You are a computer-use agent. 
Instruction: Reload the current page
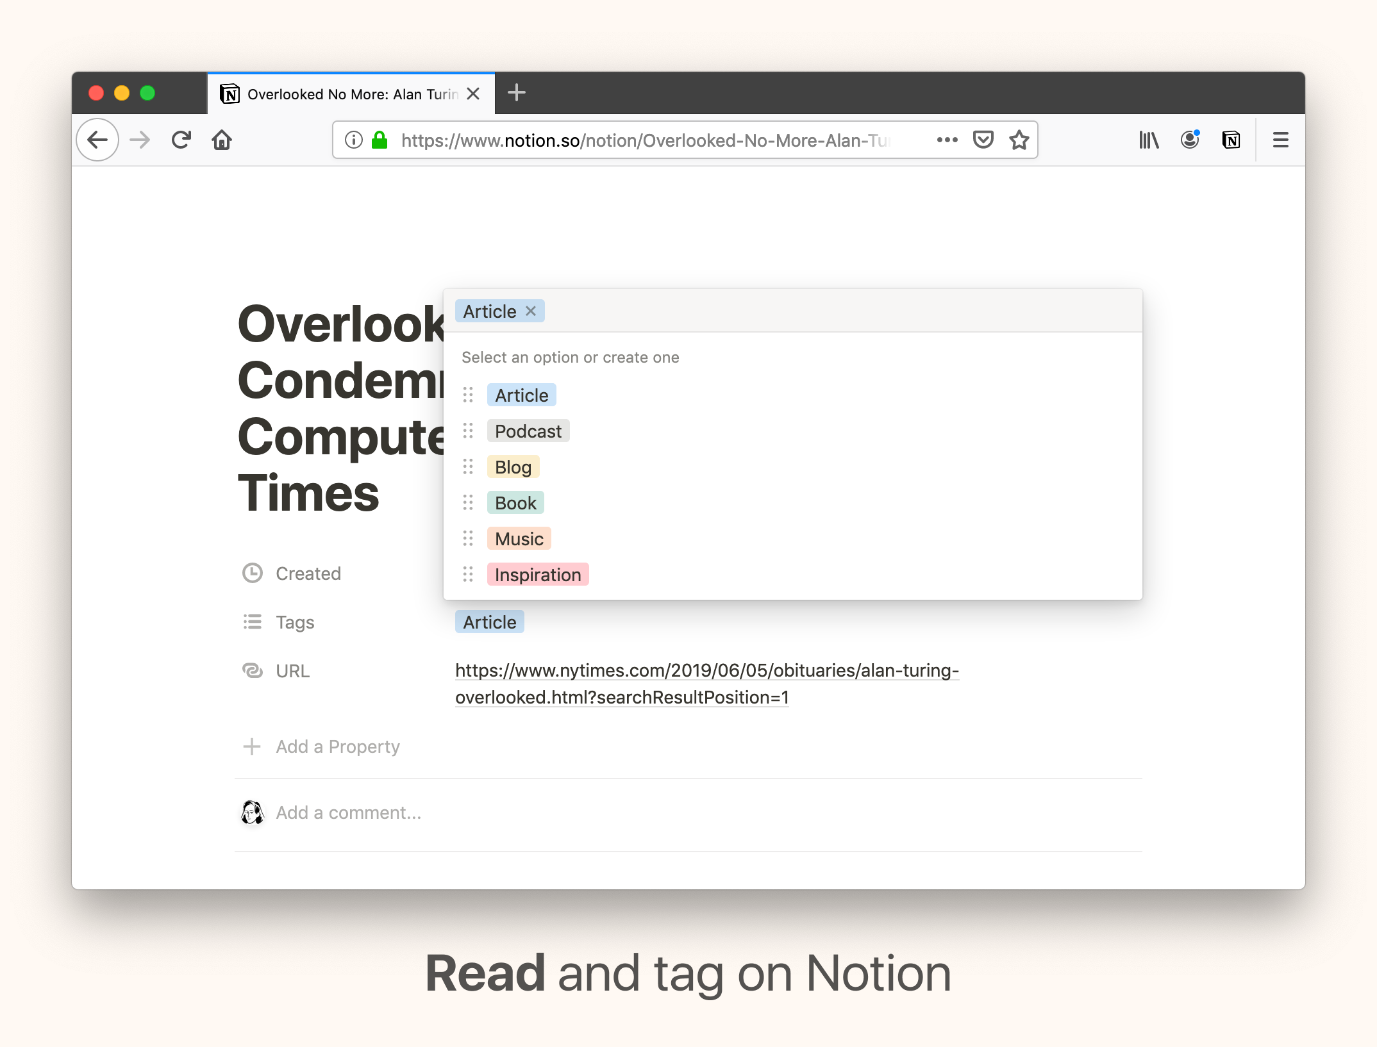coord(181,140)
